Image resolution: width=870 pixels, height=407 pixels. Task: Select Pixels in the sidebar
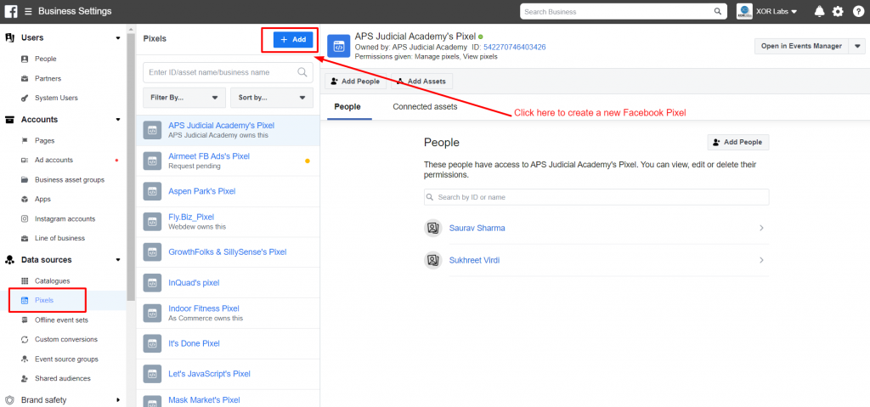(44, 301)
